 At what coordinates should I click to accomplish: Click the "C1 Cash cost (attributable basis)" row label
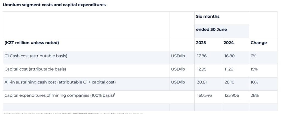pyautogui.click(x=36, y=56)
